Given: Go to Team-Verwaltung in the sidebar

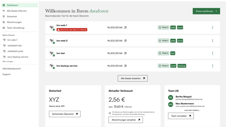Looking at the screenshot, I should pyautogui.click(x=16, y=28).
